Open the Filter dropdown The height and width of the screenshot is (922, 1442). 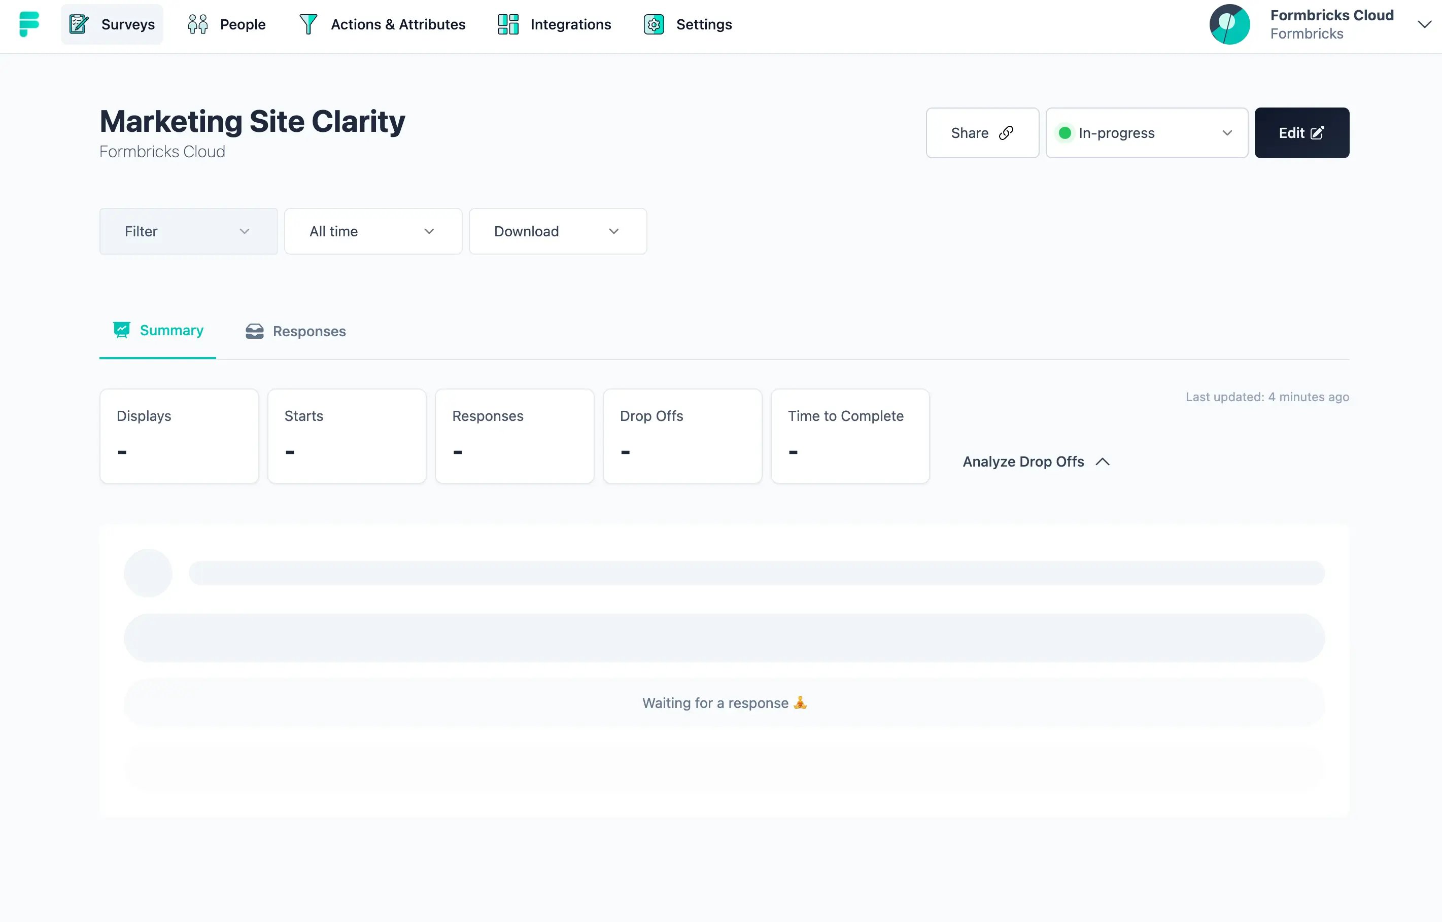coord(189,231)
